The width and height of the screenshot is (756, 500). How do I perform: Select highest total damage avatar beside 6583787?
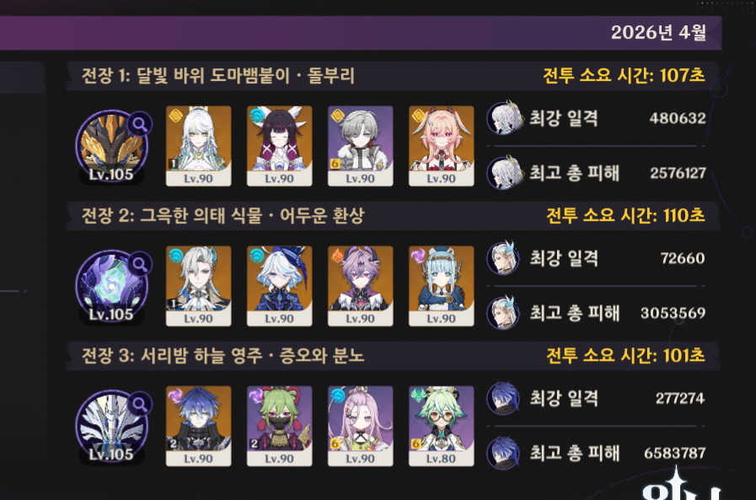[x=503, y=453]
